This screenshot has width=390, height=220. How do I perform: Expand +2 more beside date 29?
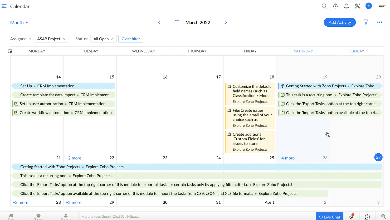point(74,203)
